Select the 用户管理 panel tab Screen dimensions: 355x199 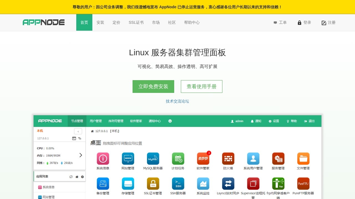[x=96, y=121]
